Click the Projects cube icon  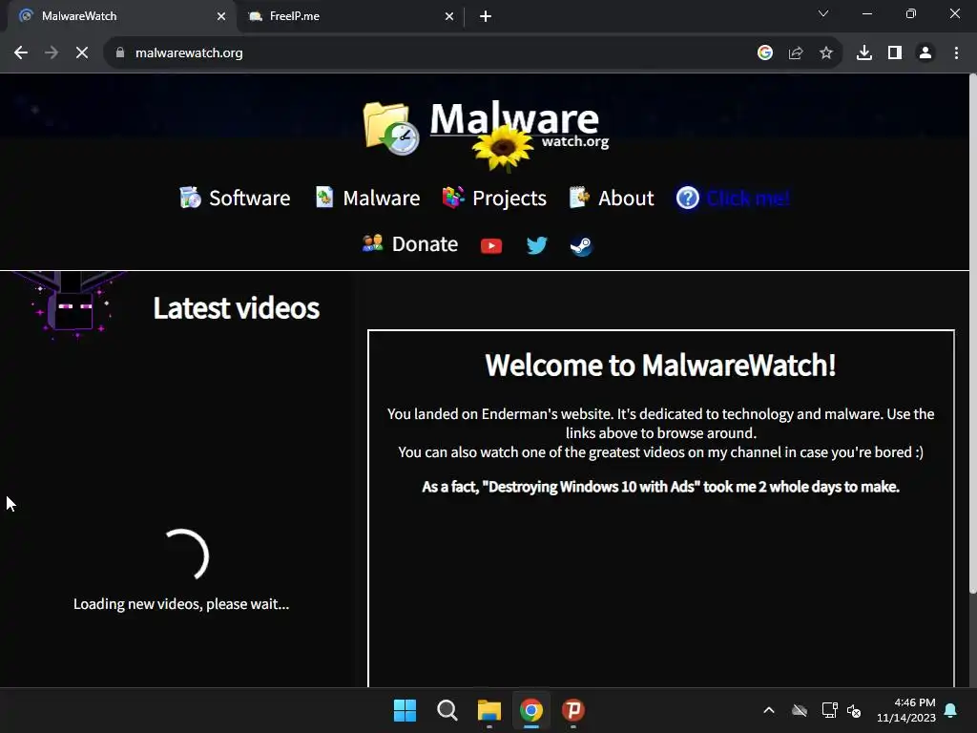(x=453, y=198)
